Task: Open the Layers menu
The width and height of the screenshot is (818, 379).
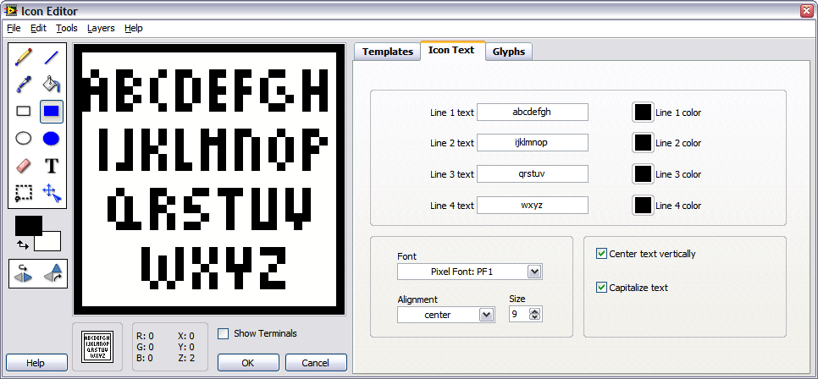Action: [101, 28]
